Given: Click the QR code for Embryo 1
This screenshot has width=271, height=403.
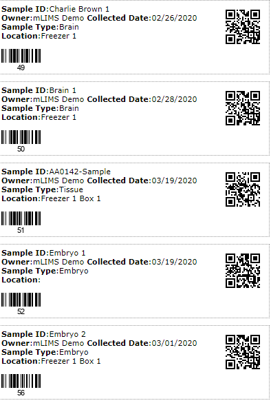Looking at the screenshot, I should tap(243, 271).
